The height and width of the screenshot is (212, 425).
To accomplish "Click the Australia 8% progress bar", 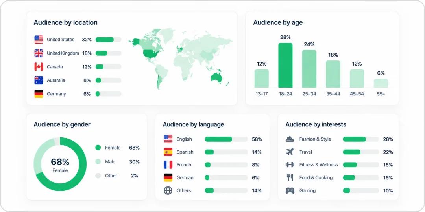I will tap(109, 80).
